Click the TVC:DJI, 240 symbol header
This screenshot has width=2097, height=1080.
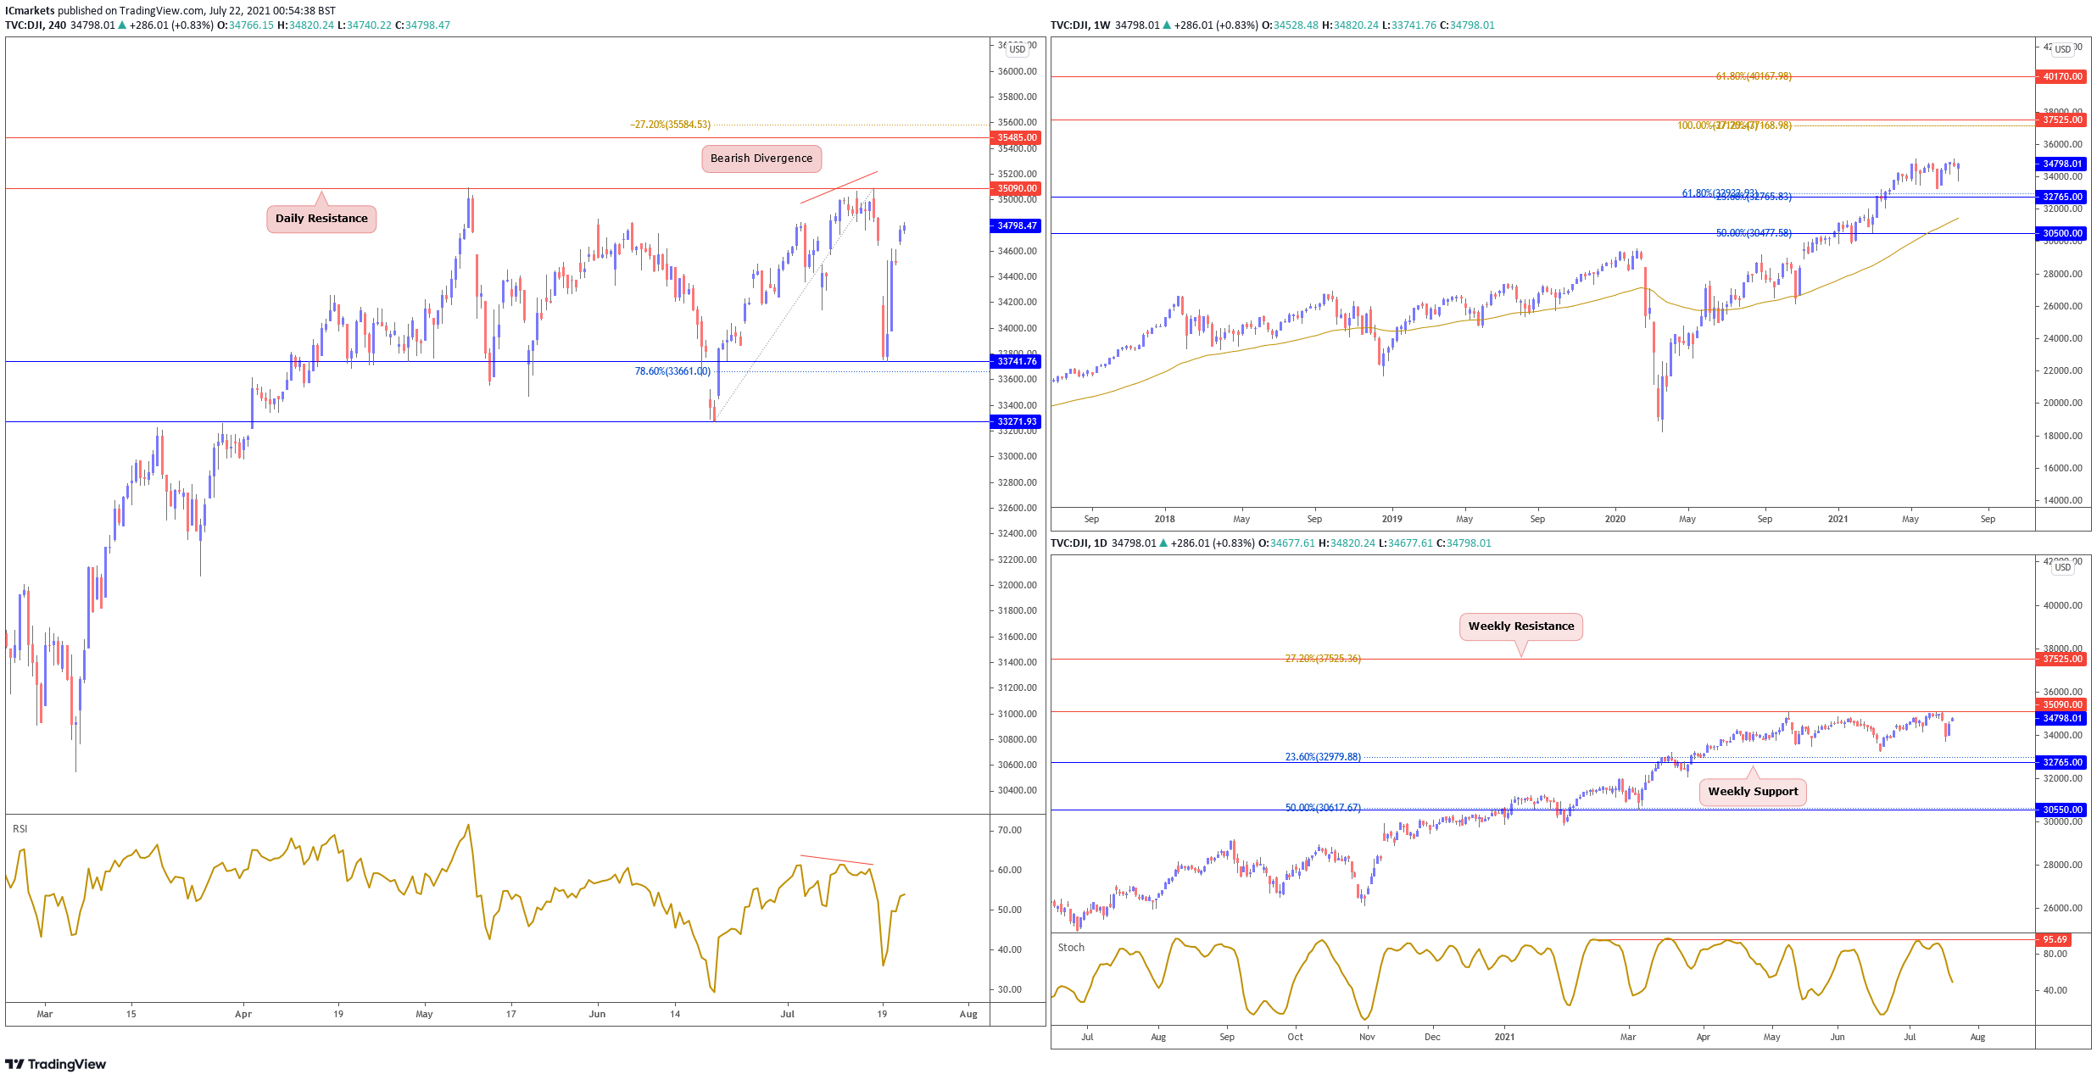tap(36, 25)
